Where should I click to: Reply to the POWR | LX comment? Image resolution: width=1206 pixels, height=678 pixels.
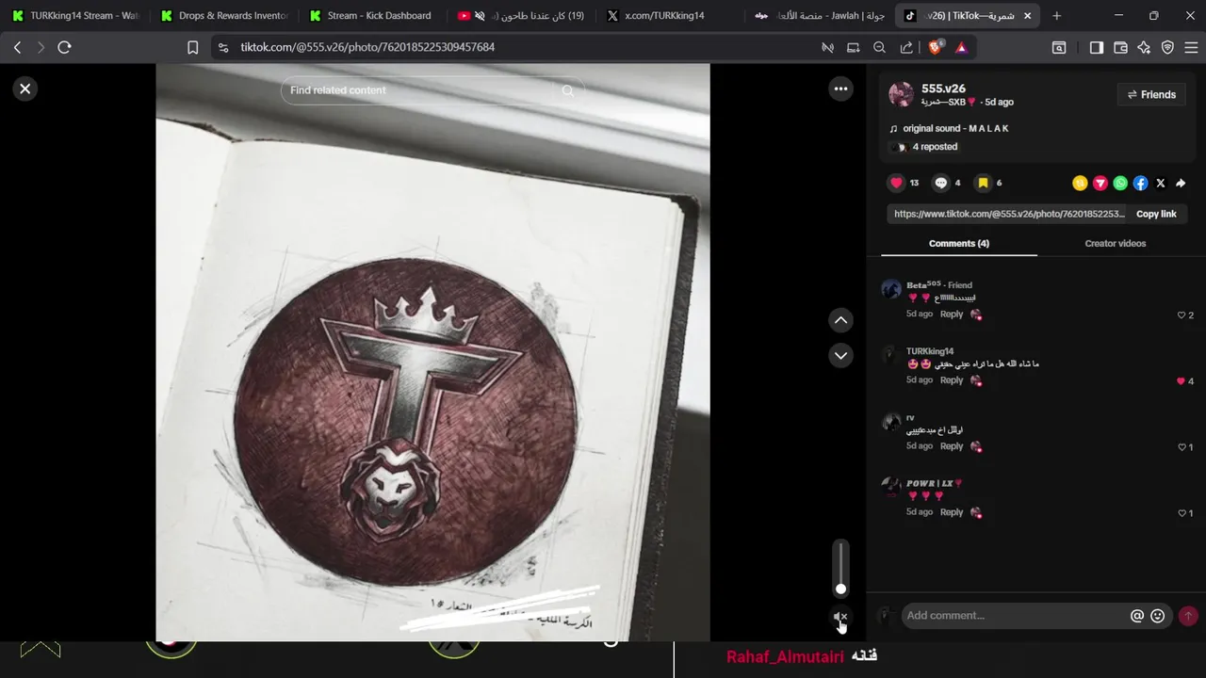click(x=952, y=512)
